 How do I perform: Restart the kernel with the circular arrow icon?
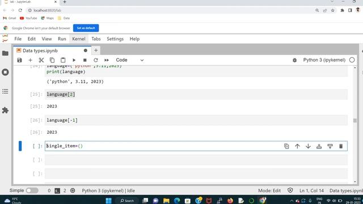(x=96, y=60)
